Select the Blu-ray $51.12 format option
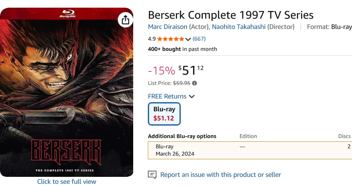This screenshot has height=186, width=352. click(164, 114)
